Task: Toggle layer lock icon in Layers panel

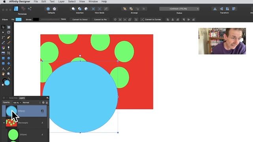Action: [x=47, y=103]
